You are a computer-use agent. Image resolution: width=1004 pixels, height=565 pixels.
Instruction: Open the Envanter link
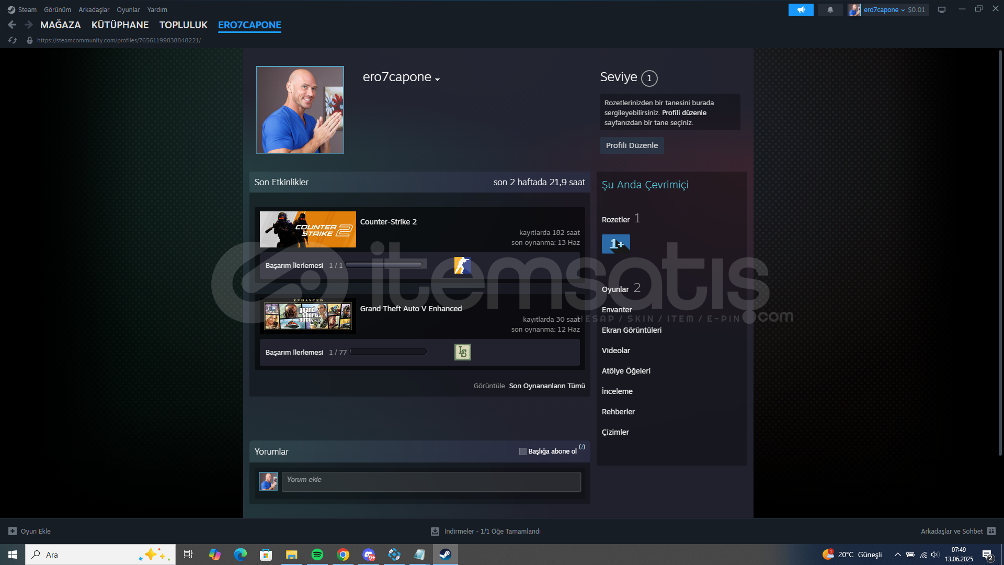coord(617,310)
